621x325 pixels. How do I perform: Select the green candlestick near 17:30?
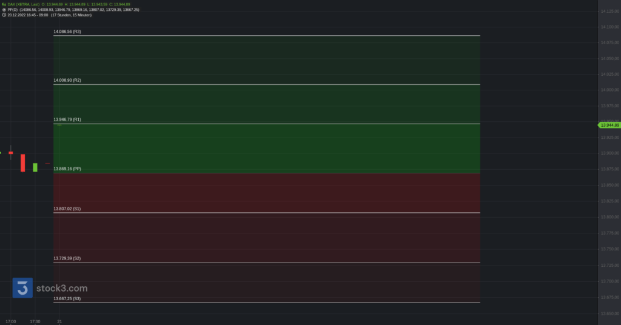point(35,167)
